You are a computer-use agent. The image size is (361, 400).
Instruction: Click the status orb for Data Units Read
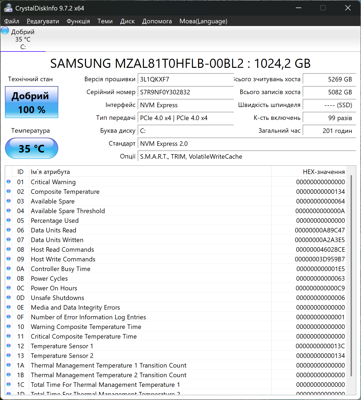pyautogui.click(x=9, y=230)
